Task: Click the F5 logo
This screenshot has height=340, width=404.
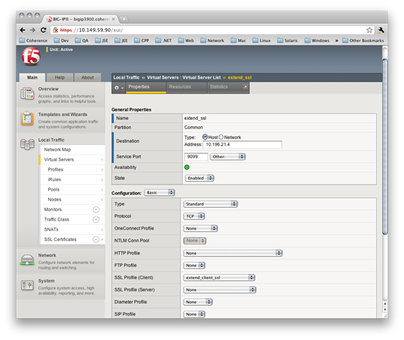Action: click(31, 56)
